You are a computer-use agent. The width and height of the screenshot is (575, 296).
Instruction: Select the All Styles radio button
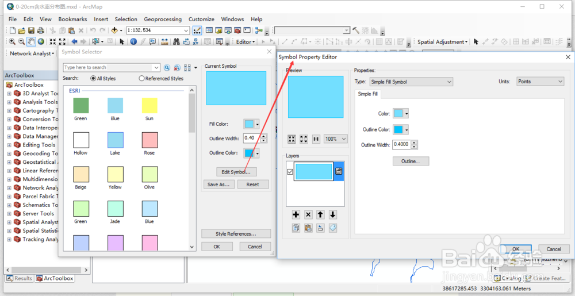click(x=93, y=78)
